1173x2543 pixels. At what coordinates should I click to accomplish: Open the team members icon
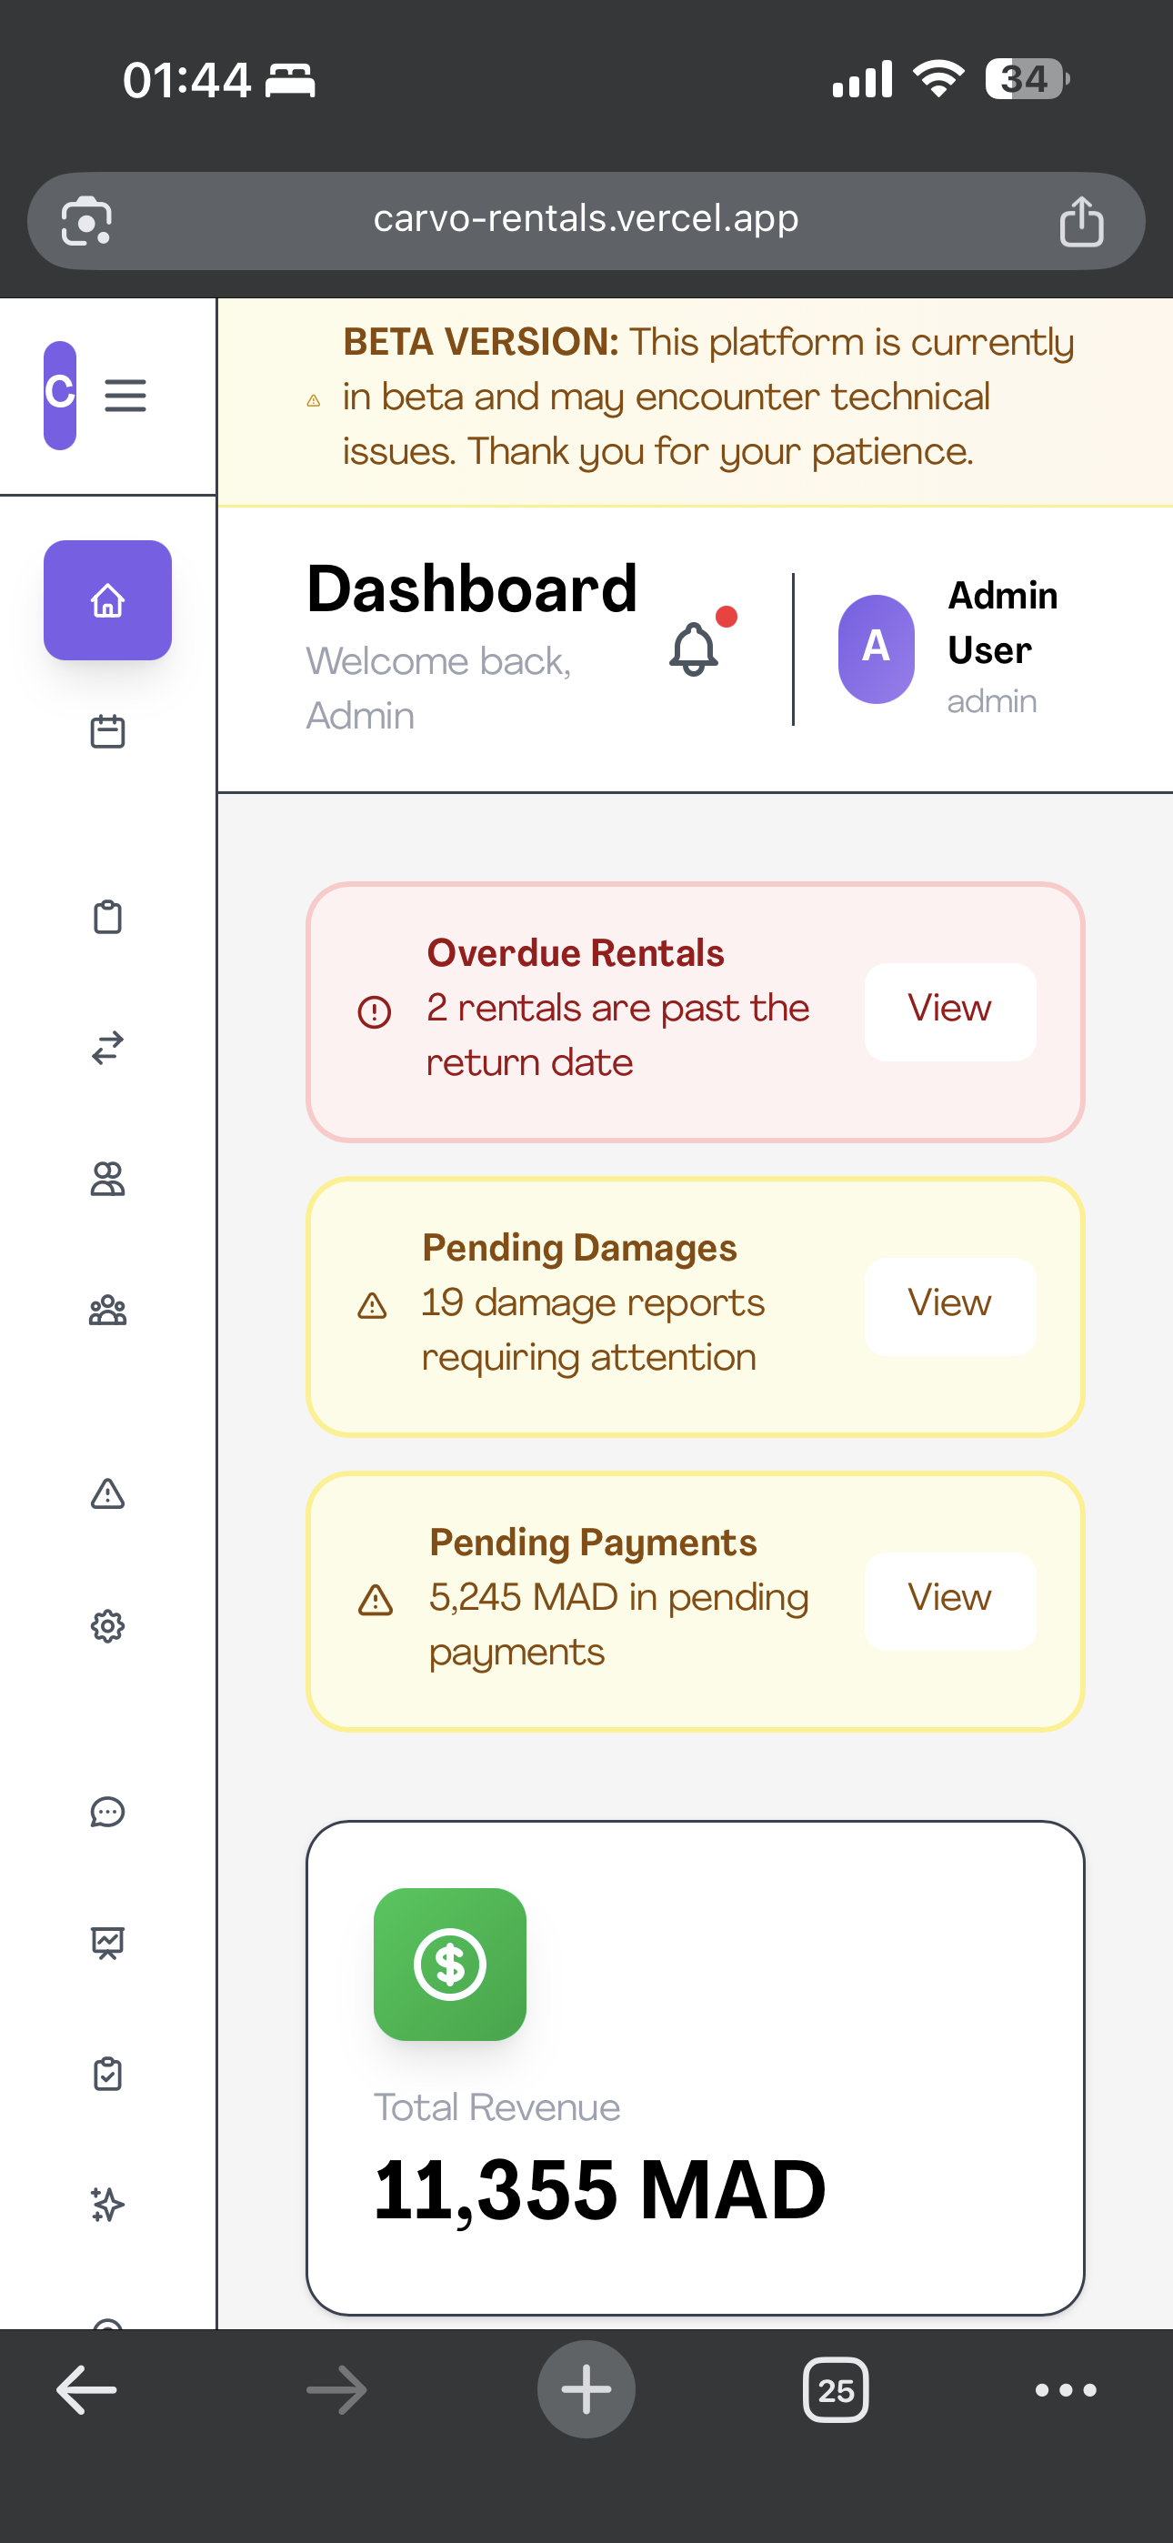[x=108, y=1311]
